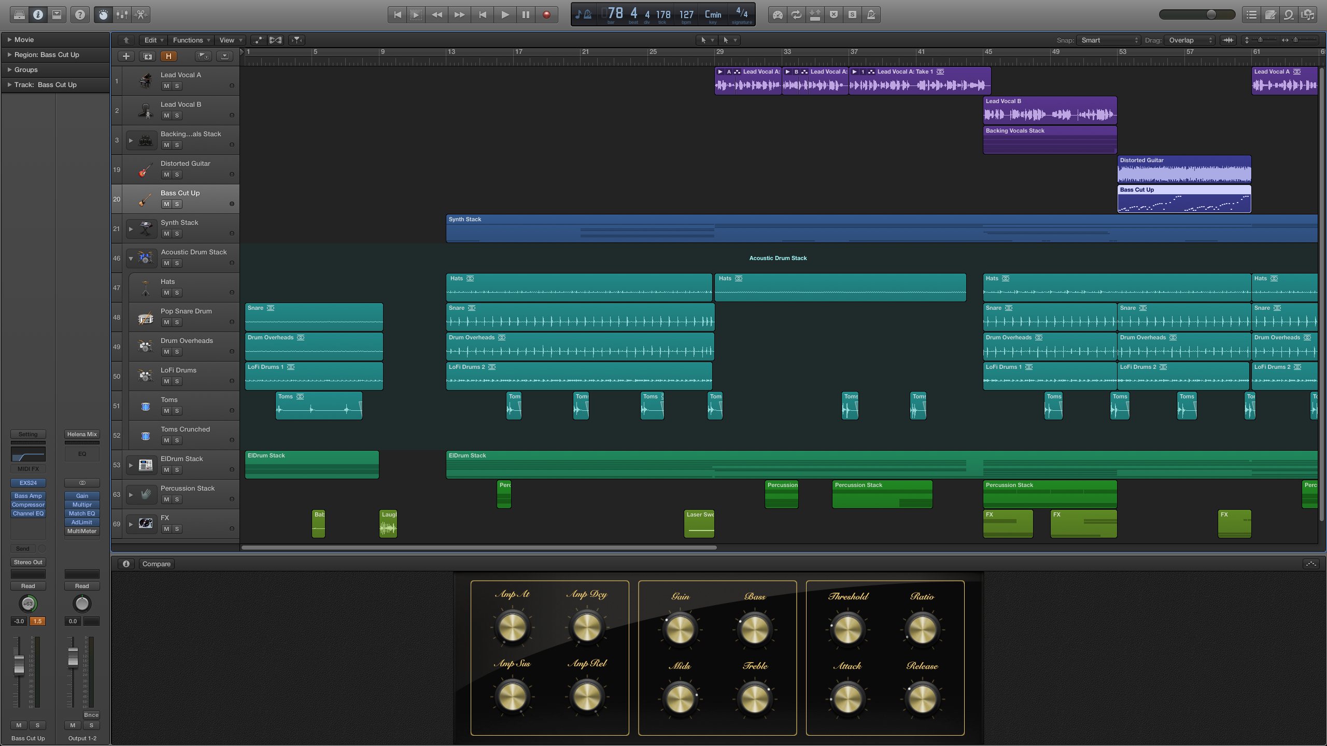Screen dimensions: 1327x746
Task: Click the Toms MIDI region in timeline
Action: coord(318,405)
